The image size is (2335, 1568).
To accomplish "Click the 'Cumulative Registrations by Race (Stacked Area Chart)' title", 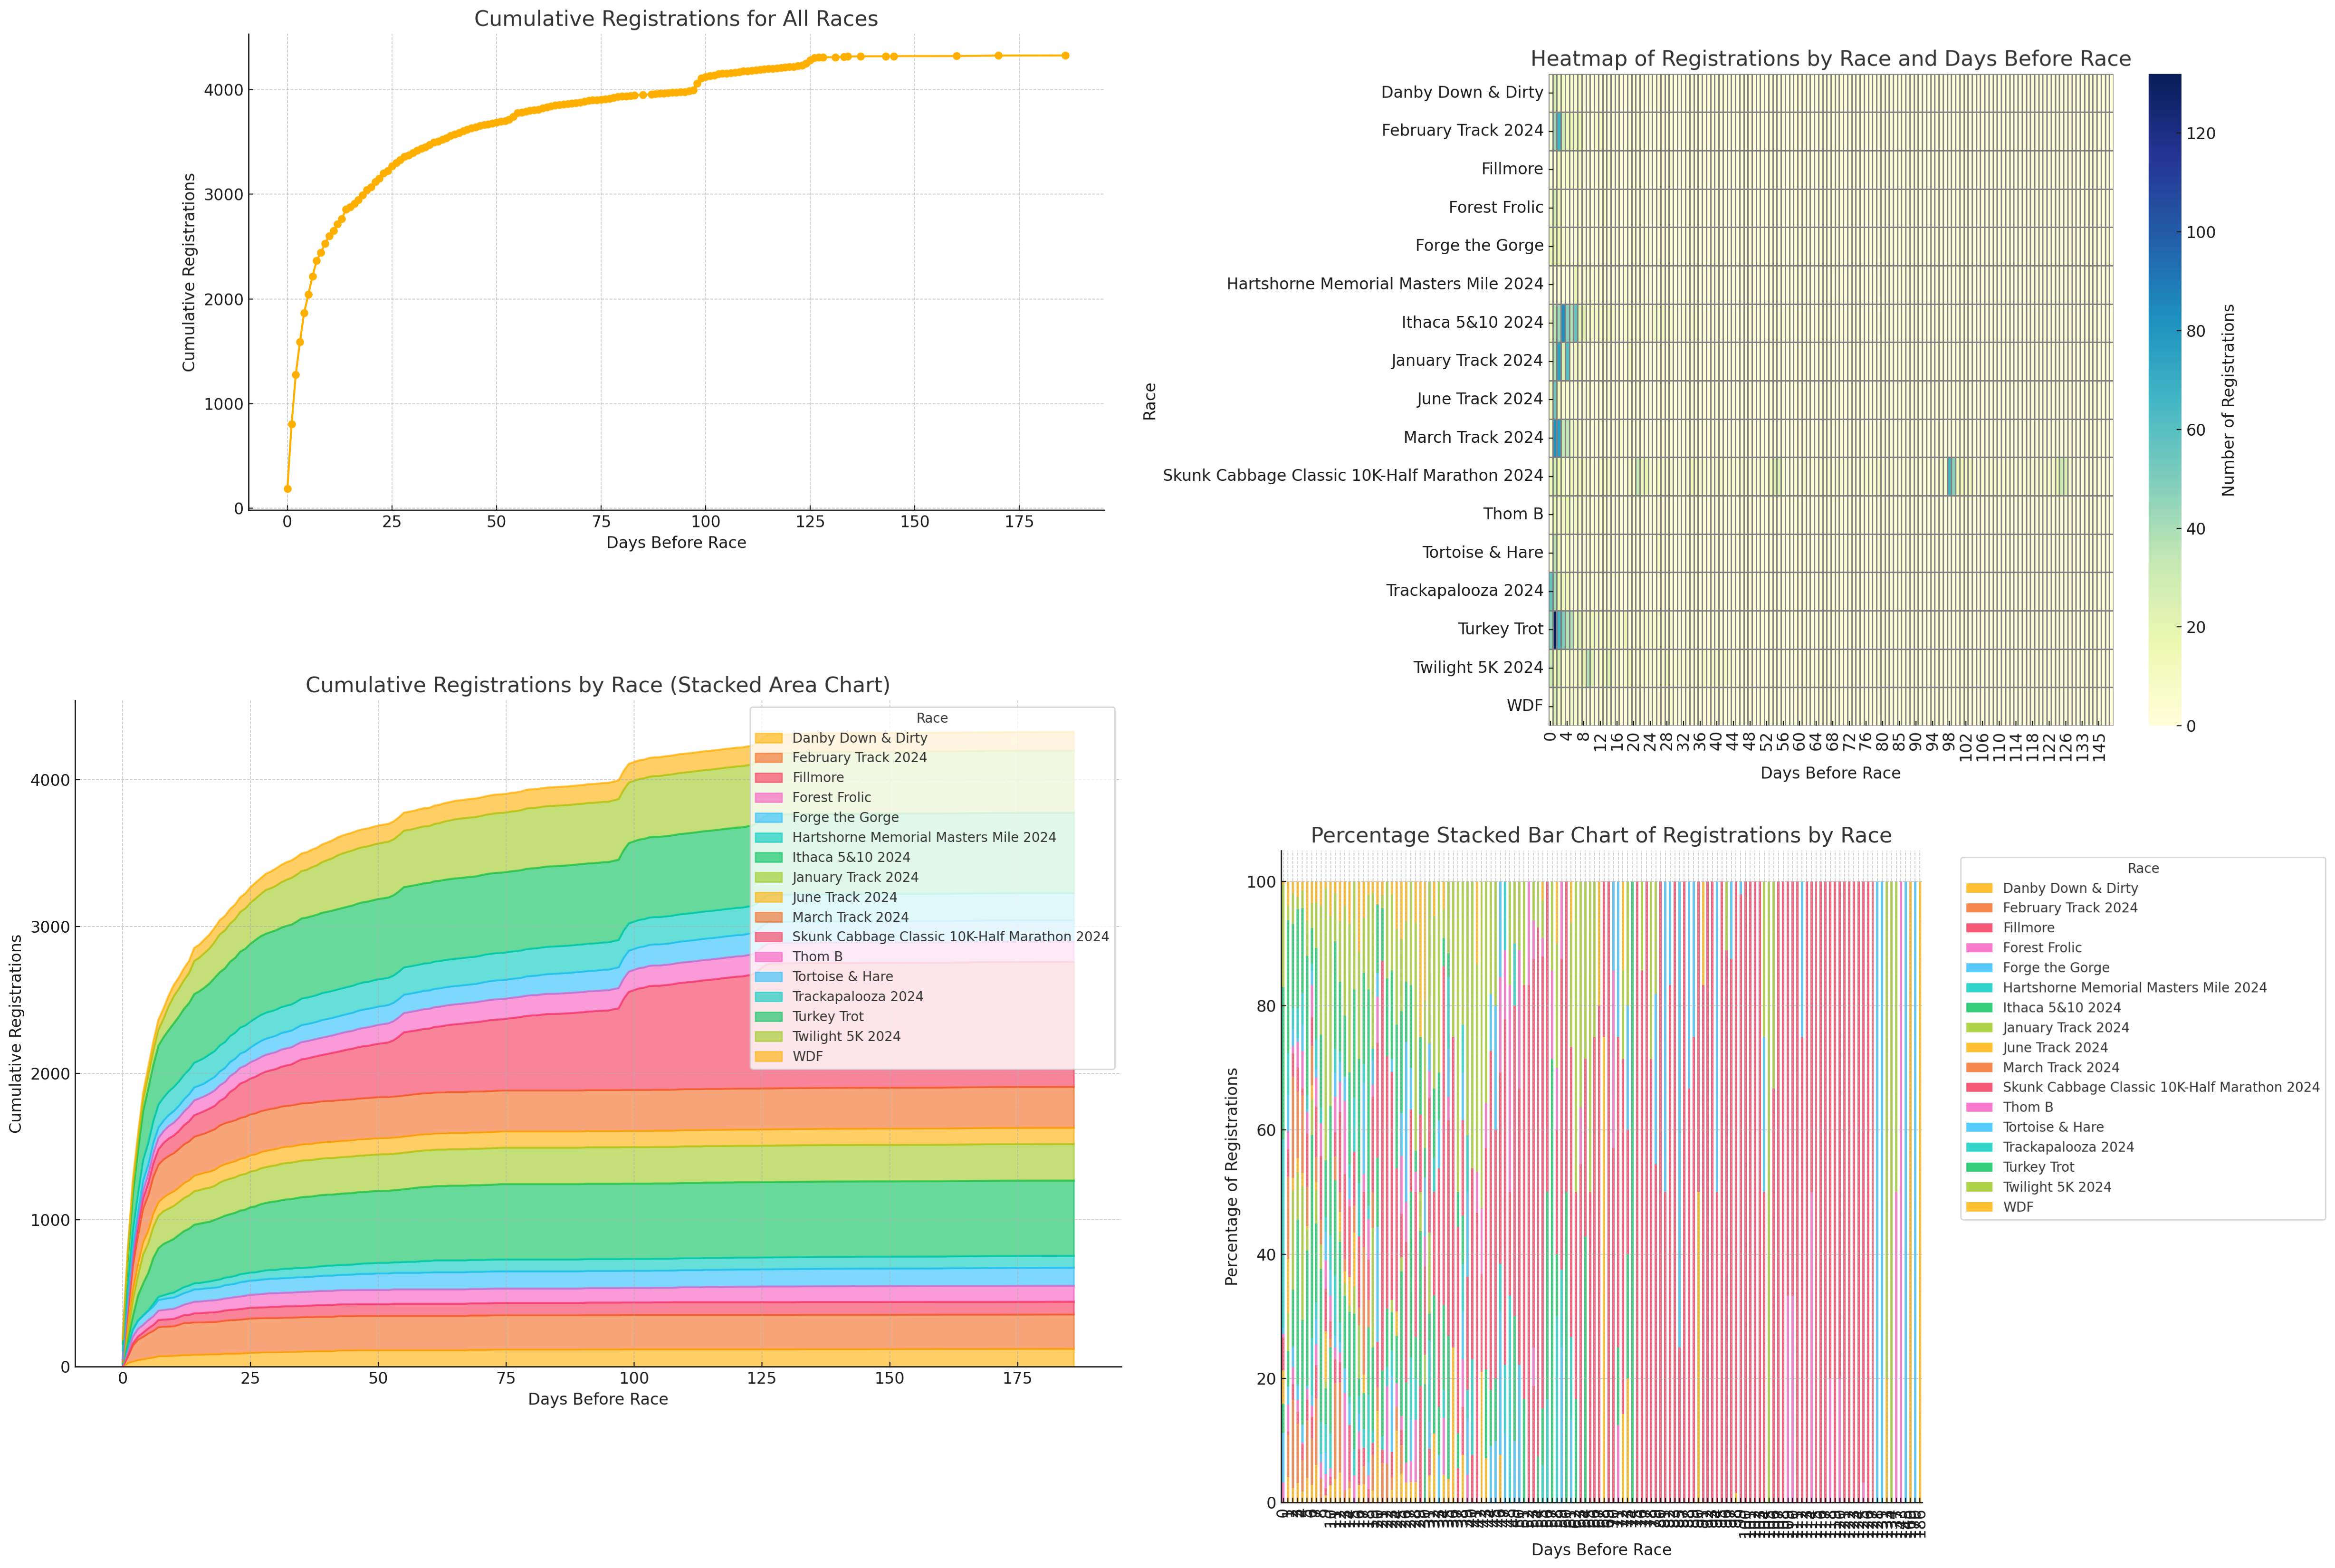I will 598,685.
